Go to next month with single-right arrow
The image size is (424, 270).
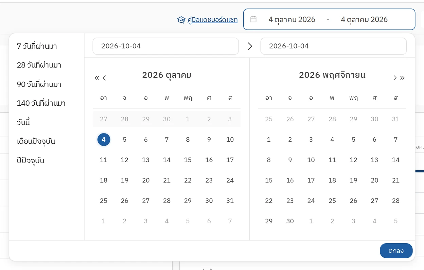[395, 78]
